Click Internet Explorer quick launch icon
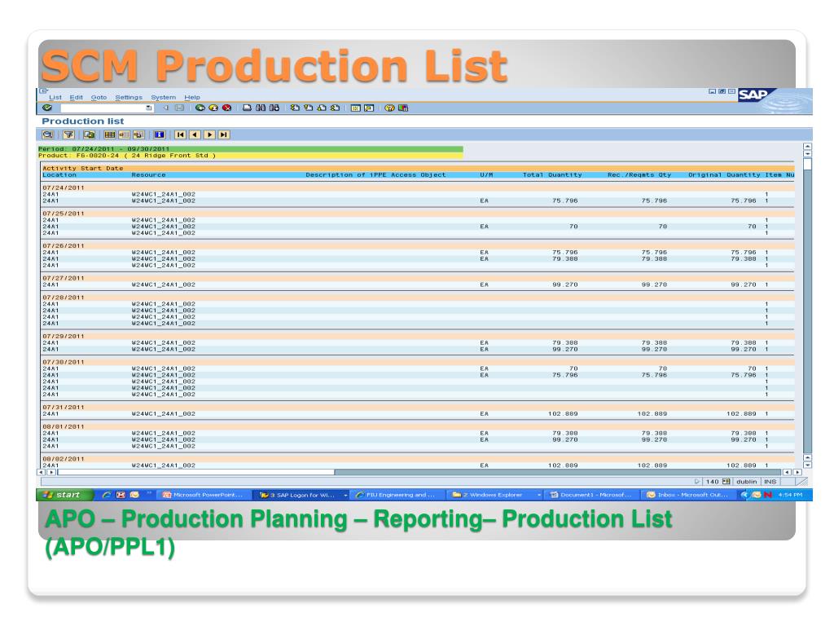The image size is (834, 626). coord(107,495)
